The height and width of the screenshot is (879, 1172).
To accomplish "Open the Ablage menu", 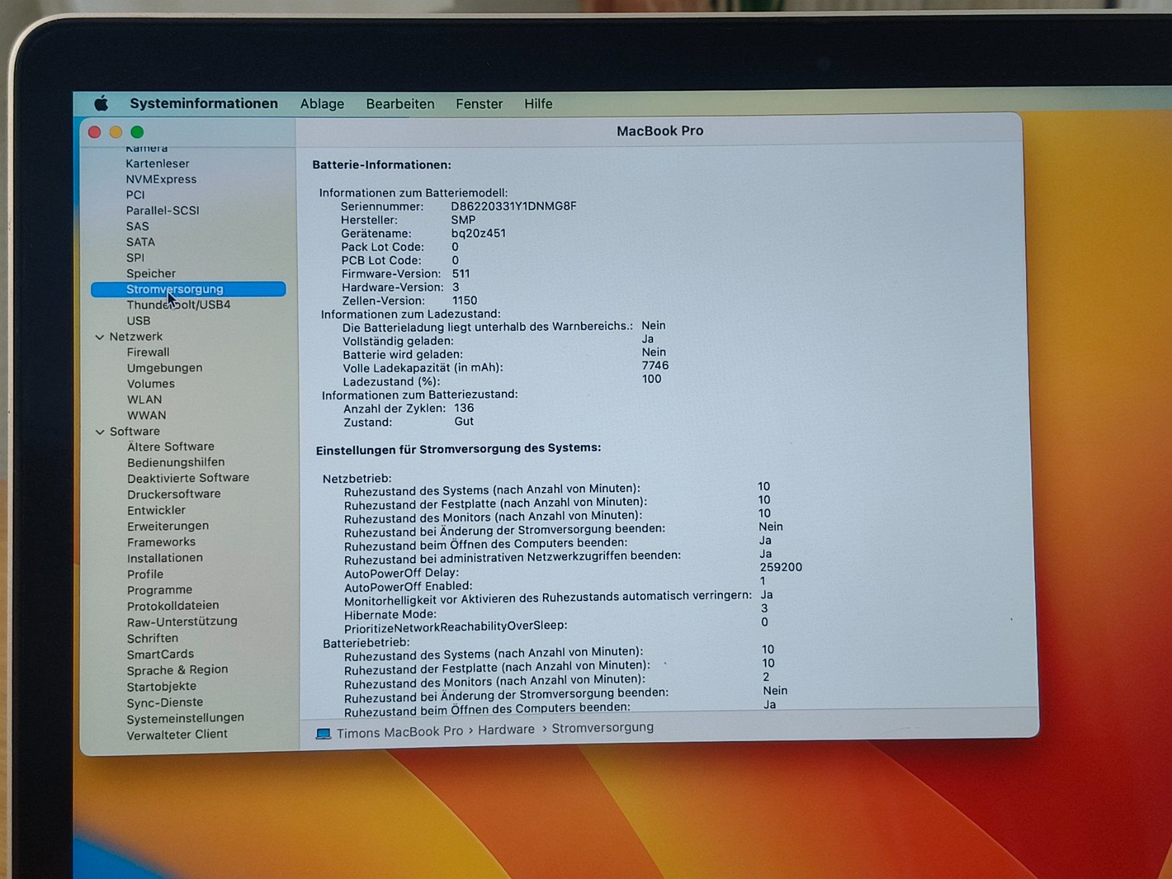I will pos(322,104).
